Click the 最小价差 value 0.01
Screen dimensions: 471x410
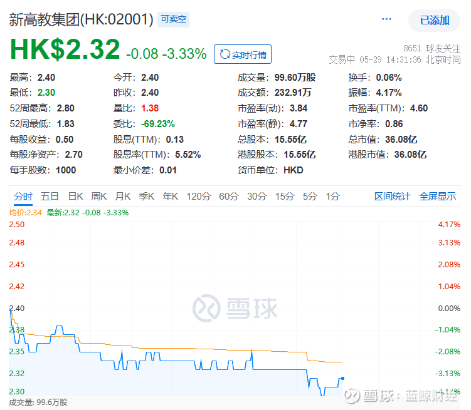pyautogui.click(x=168, y=170)
